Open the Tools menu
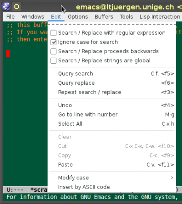Viewport: 182px width, 204px height. point(126,17)
